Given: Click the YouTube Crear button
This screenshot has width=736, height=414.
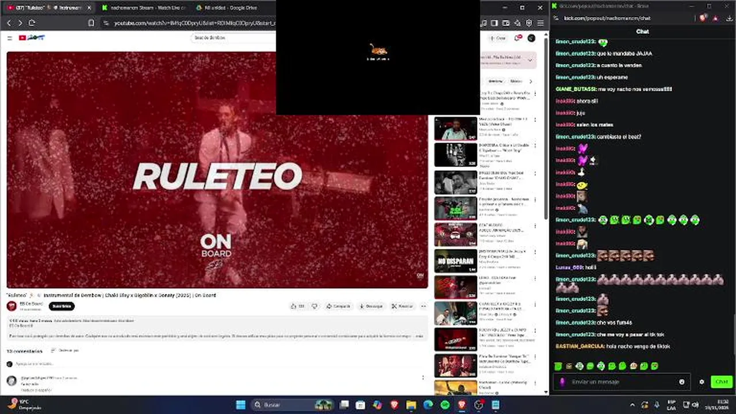Looking at the screenshot, I should [x=498, y=38].
